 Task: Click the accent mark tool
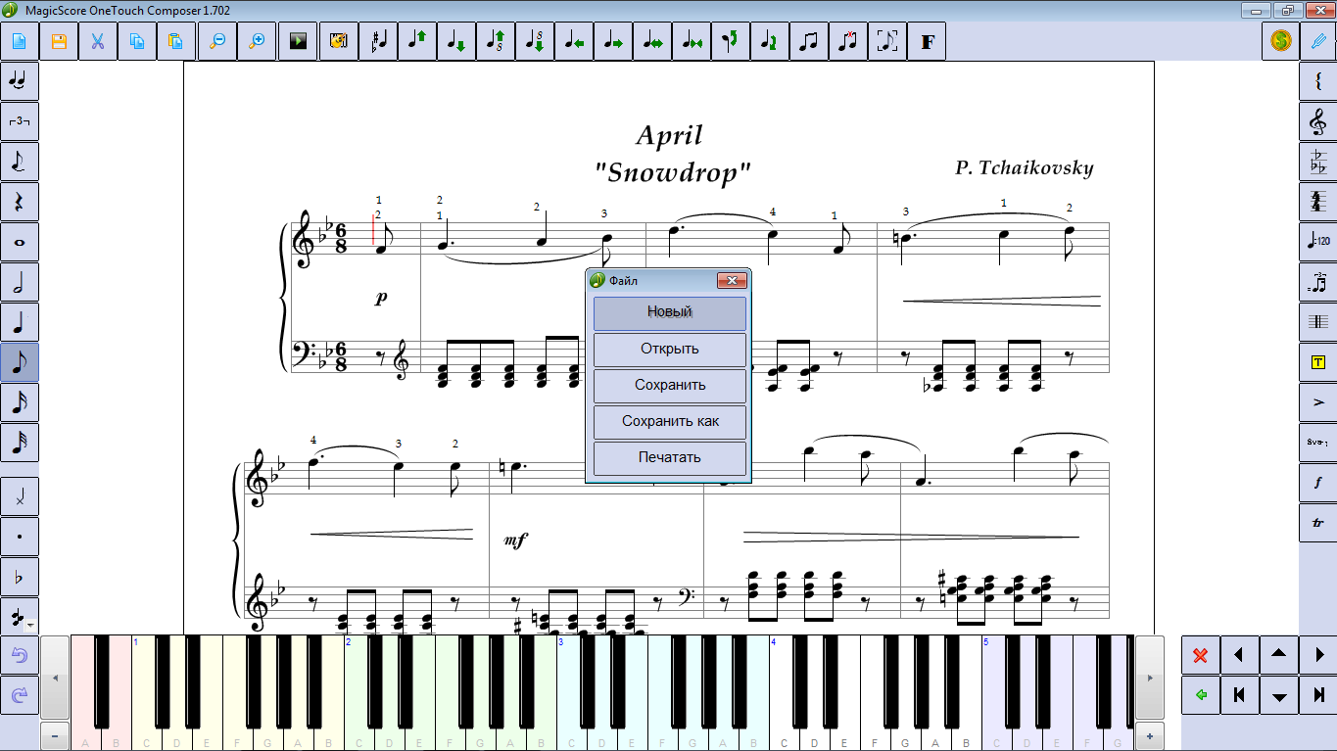pyautogui.click(x=1318, y=402)
